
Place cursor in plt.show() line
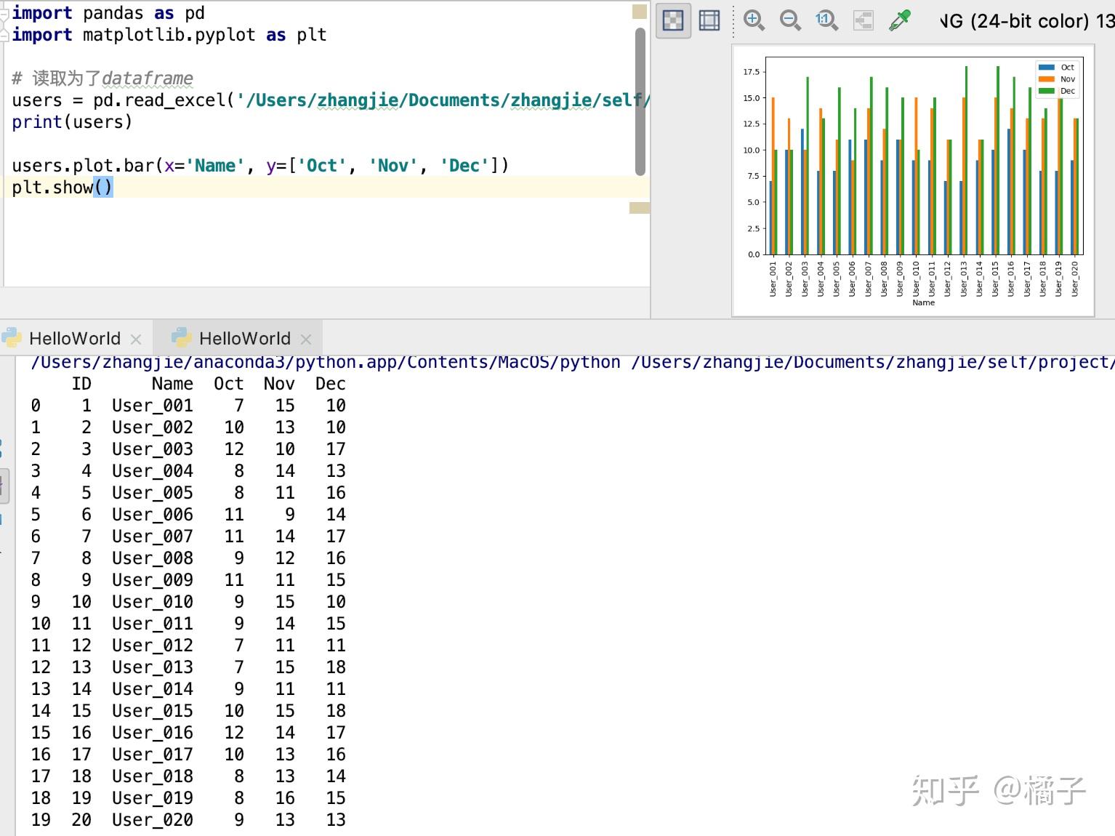63,187
